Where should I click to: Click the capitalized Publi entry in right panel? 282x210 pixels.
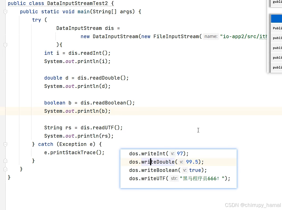(277, 28)
